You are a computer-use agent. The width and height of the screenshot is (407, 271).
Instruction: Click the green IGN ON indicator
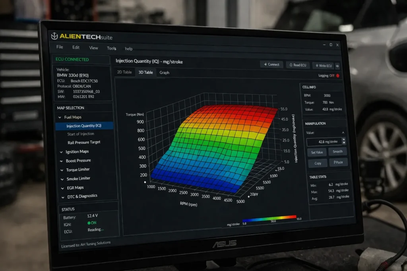[89, 223]
